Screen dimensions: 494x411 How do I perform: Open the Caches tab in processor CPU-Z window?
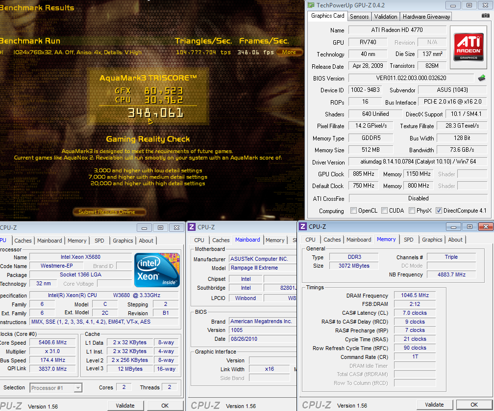click(x=23, y=241)
